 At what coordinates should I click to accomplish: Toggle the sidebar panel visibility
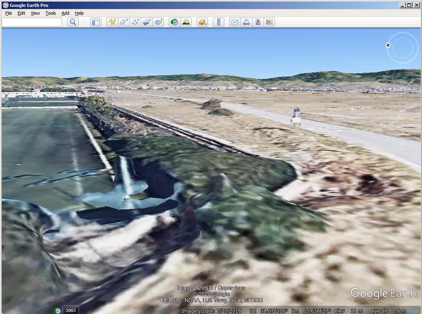pos(95,22)
